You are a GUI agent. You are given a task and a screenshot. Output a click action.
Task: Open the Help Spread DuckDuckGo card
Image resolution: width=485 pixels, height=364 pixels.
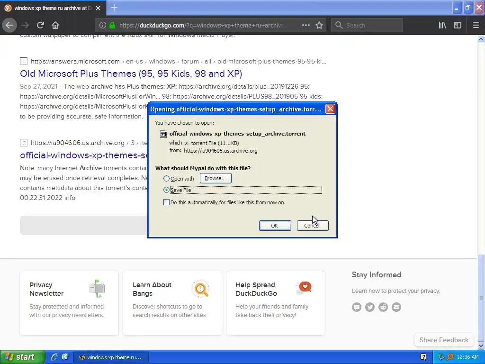[x=275, y=303]
